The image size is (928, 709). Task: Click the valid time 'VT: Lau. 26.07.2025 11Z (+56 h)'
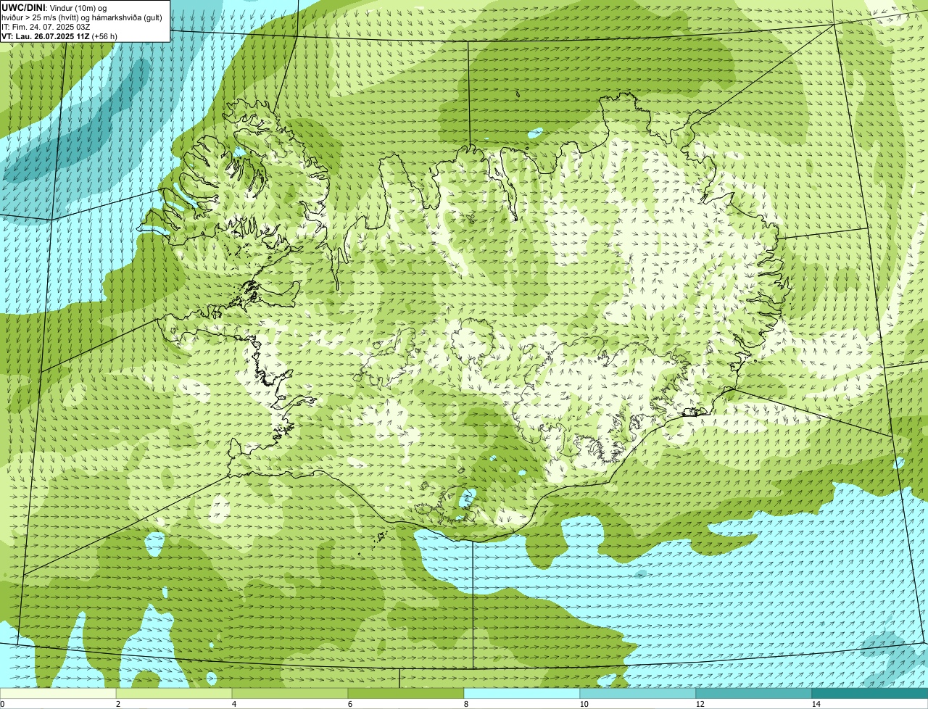(x=59, y=36)
